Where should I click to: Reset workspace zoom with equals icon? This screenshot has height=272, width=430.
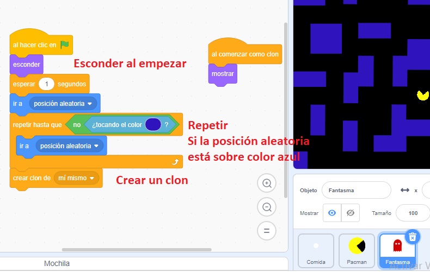coord(267,230)
